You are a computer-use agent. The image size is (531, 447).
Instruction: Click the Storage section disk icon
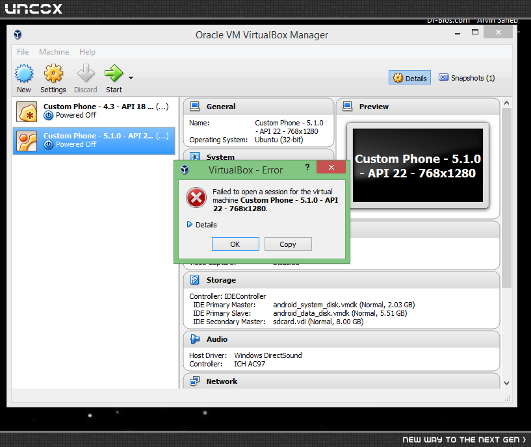[x=195, y=280]
